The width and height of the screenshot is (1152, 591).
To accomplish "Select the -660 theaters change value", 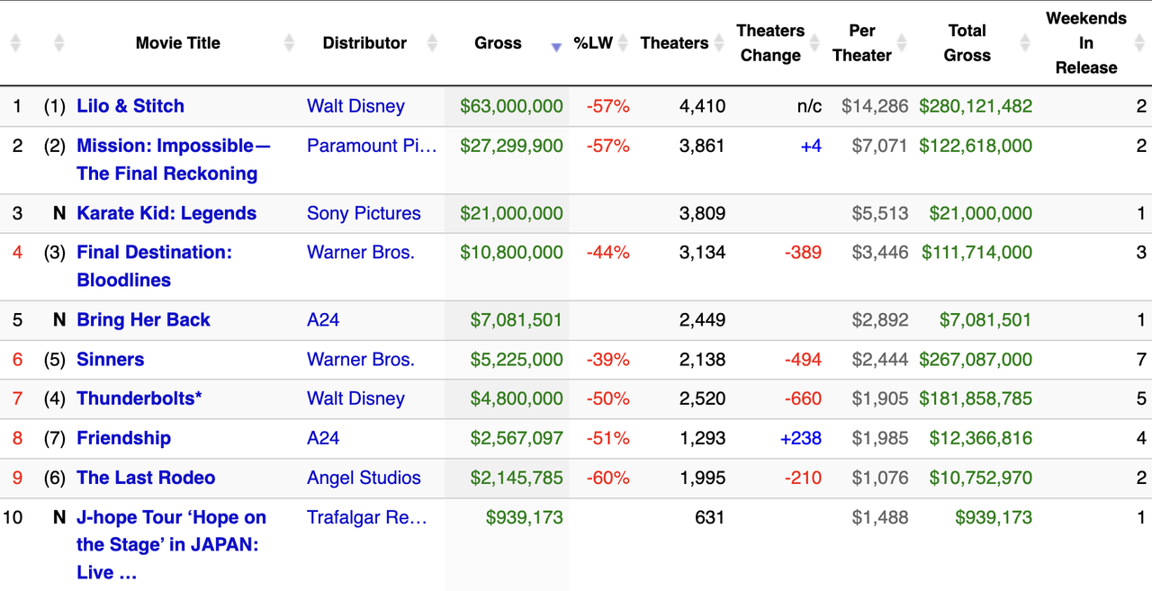I will click(x=804, y=398).
